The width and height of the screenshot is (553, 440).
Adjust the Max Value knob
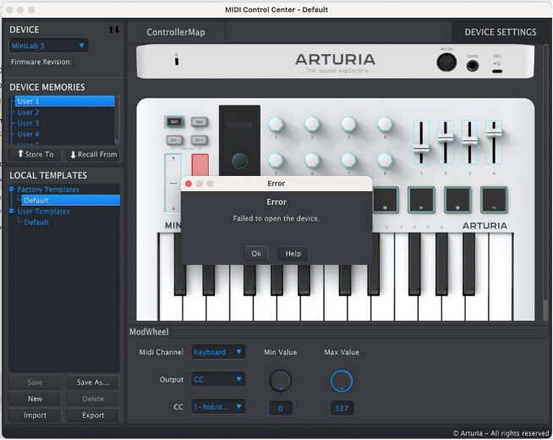[x=342, y=381]
